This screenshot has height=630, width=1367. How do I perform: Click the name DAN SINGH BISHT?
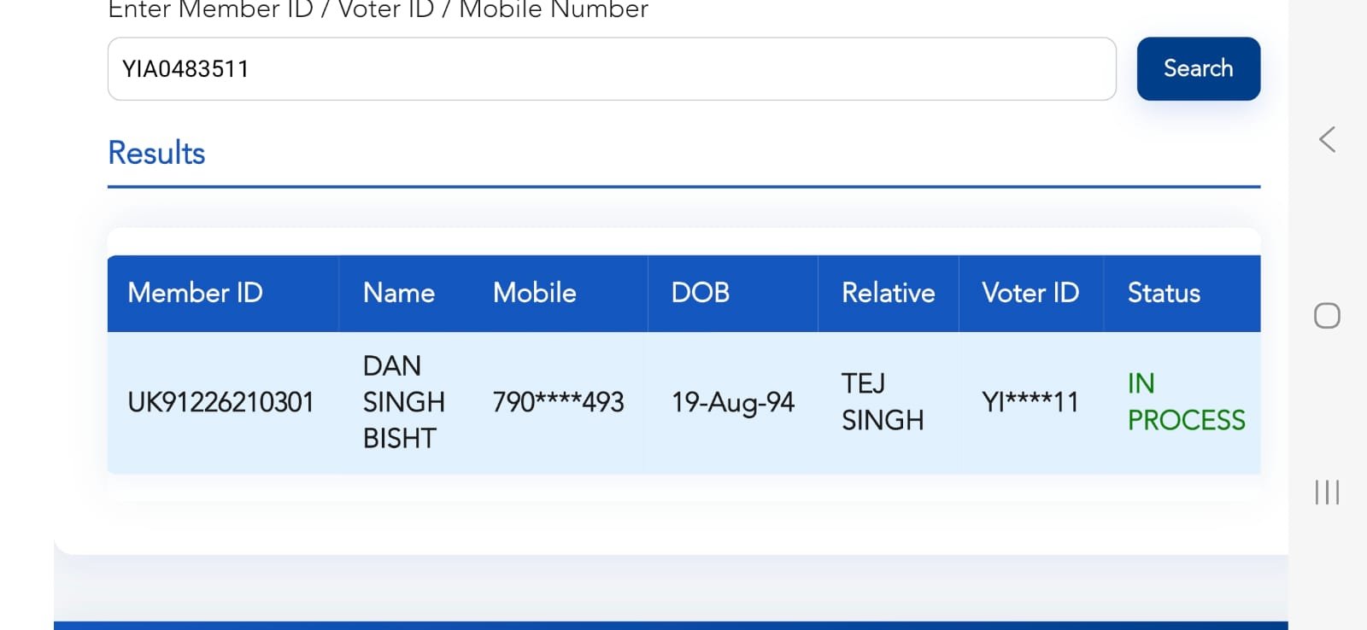coord(403,402)
